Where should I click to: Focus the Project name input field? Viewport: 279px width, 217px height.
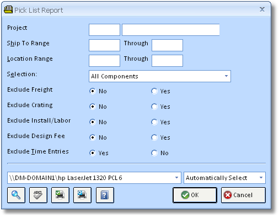click(x=171, y=30)
